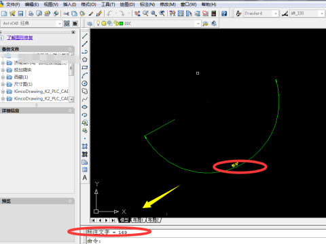Click the Plot print icon
The height and width of the screenshot is (244, 326).
coord(31,14)
